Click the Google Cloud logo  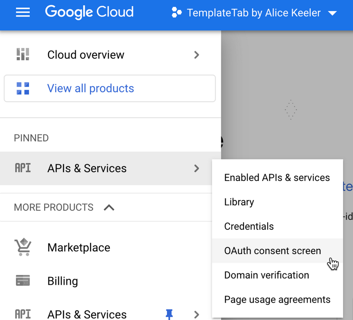pos(89,12)
